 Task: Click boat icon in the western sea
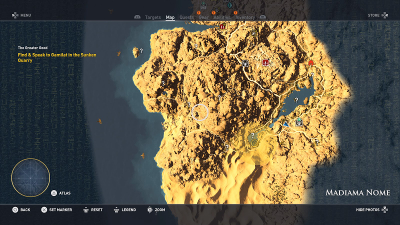[99, 121]
